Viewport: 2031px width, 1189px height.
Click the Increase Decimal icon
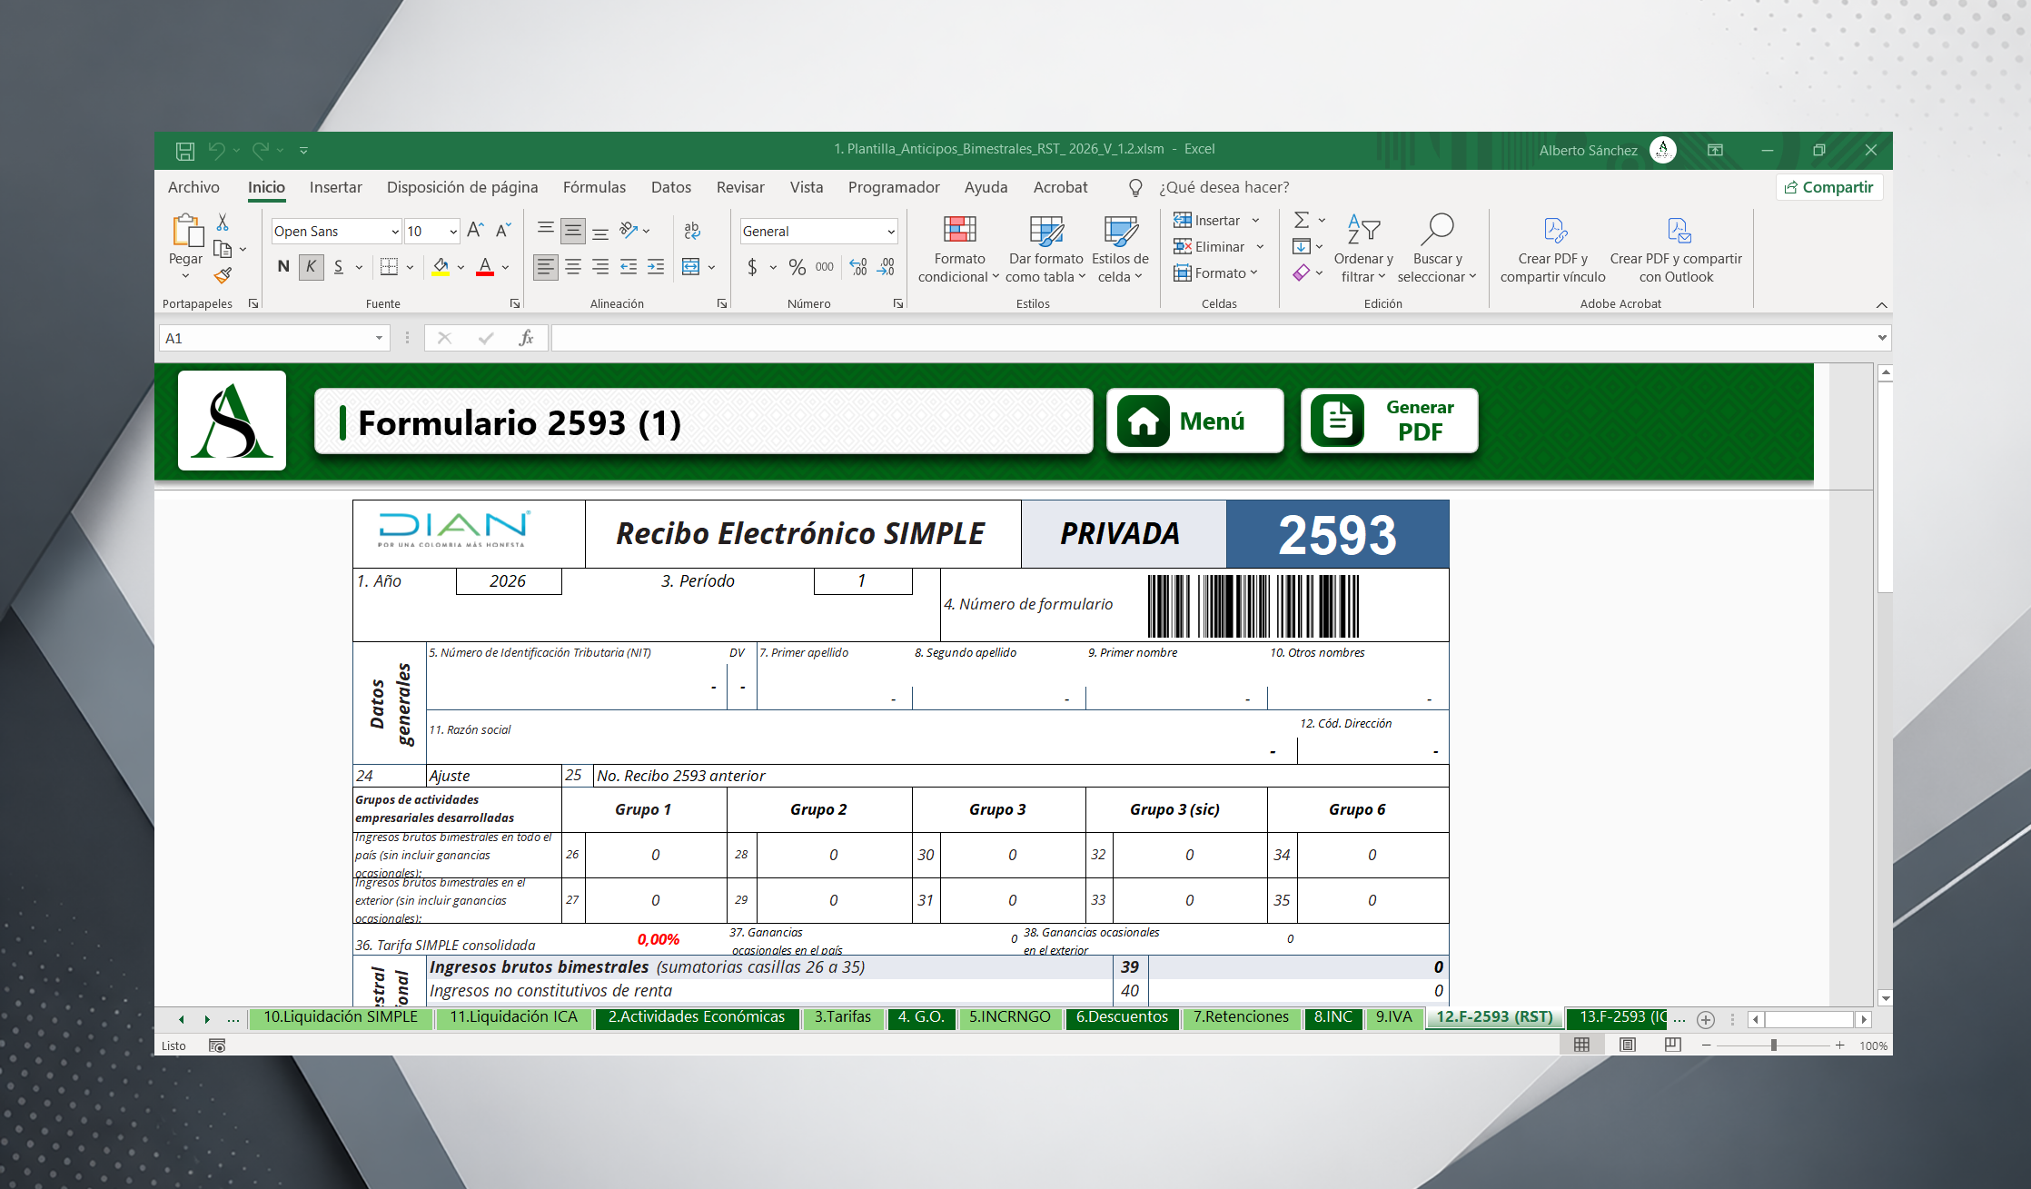click(858, 267)
